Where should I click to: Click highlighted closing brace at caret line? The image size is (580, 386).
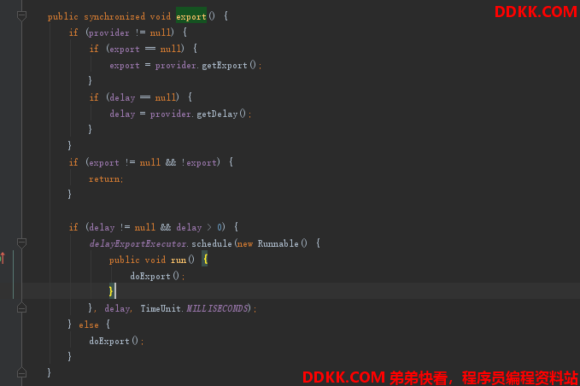[x=110, y=291]
